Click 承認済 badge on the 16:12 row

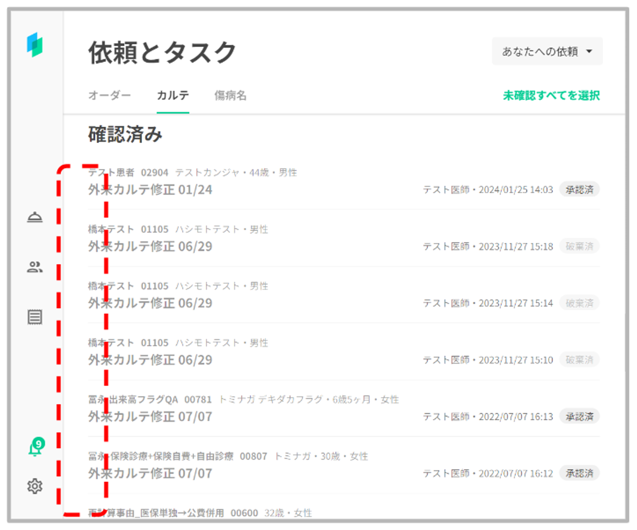pyautogui.click(x=579, y=473)
